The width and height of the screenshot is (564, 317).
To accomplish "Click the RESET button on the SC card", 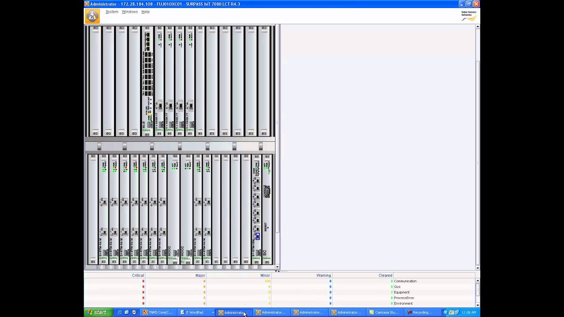I will coord(266,227).
